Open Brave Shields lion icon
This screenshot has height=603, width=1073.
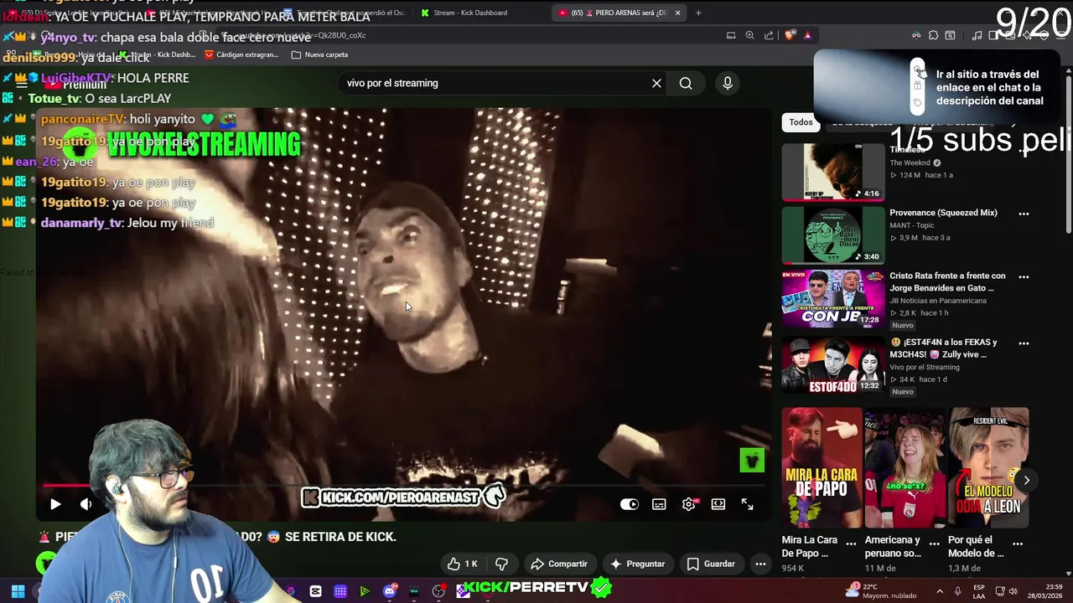tap(790, 35)
